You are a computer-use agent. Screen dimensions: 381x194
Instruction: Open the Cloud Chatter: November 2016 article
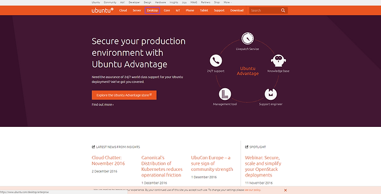pos(108,161)
